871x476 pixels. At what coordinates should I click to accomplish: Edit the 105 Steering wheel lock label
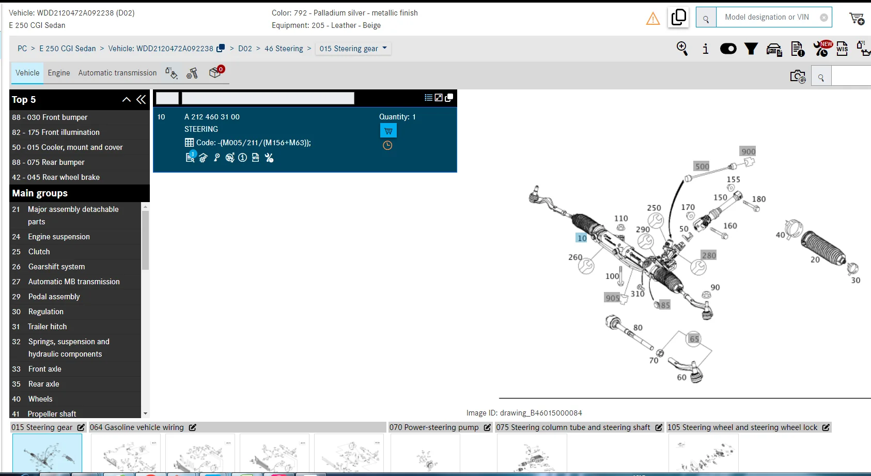826,427
